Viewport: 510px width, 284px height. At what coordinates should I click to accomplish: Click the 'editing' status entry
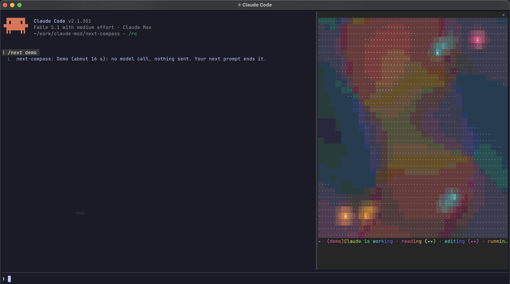(x=455, y=242)
